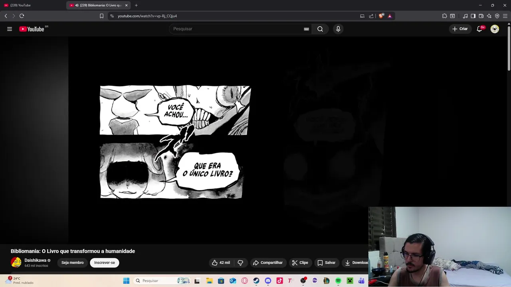511x287 pixels.
Task: Save the video with Salvar
Action: (x=326, y=263)
